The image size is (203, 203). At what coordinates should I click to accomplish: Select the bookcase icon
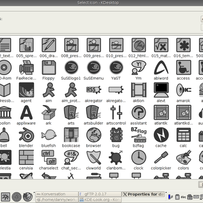tap(71, 135)
